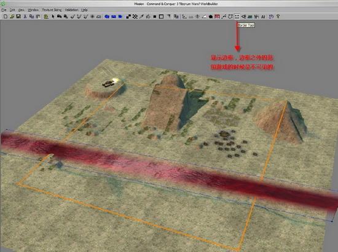
Task: Select the arrow pointer selection tool
Action: 53,17
